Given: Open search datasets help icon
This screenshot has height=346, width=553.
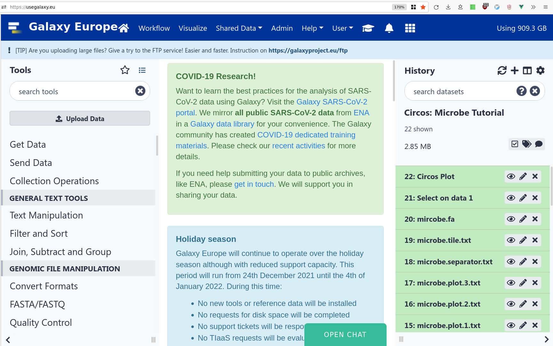Looking at the screenshot, I should (x=521, y=91).
